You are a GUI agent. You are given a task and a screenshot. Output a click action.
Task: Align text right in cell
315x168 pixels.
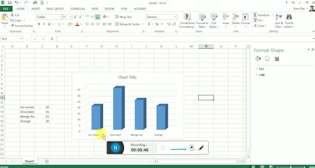click(x=98, y=24)
